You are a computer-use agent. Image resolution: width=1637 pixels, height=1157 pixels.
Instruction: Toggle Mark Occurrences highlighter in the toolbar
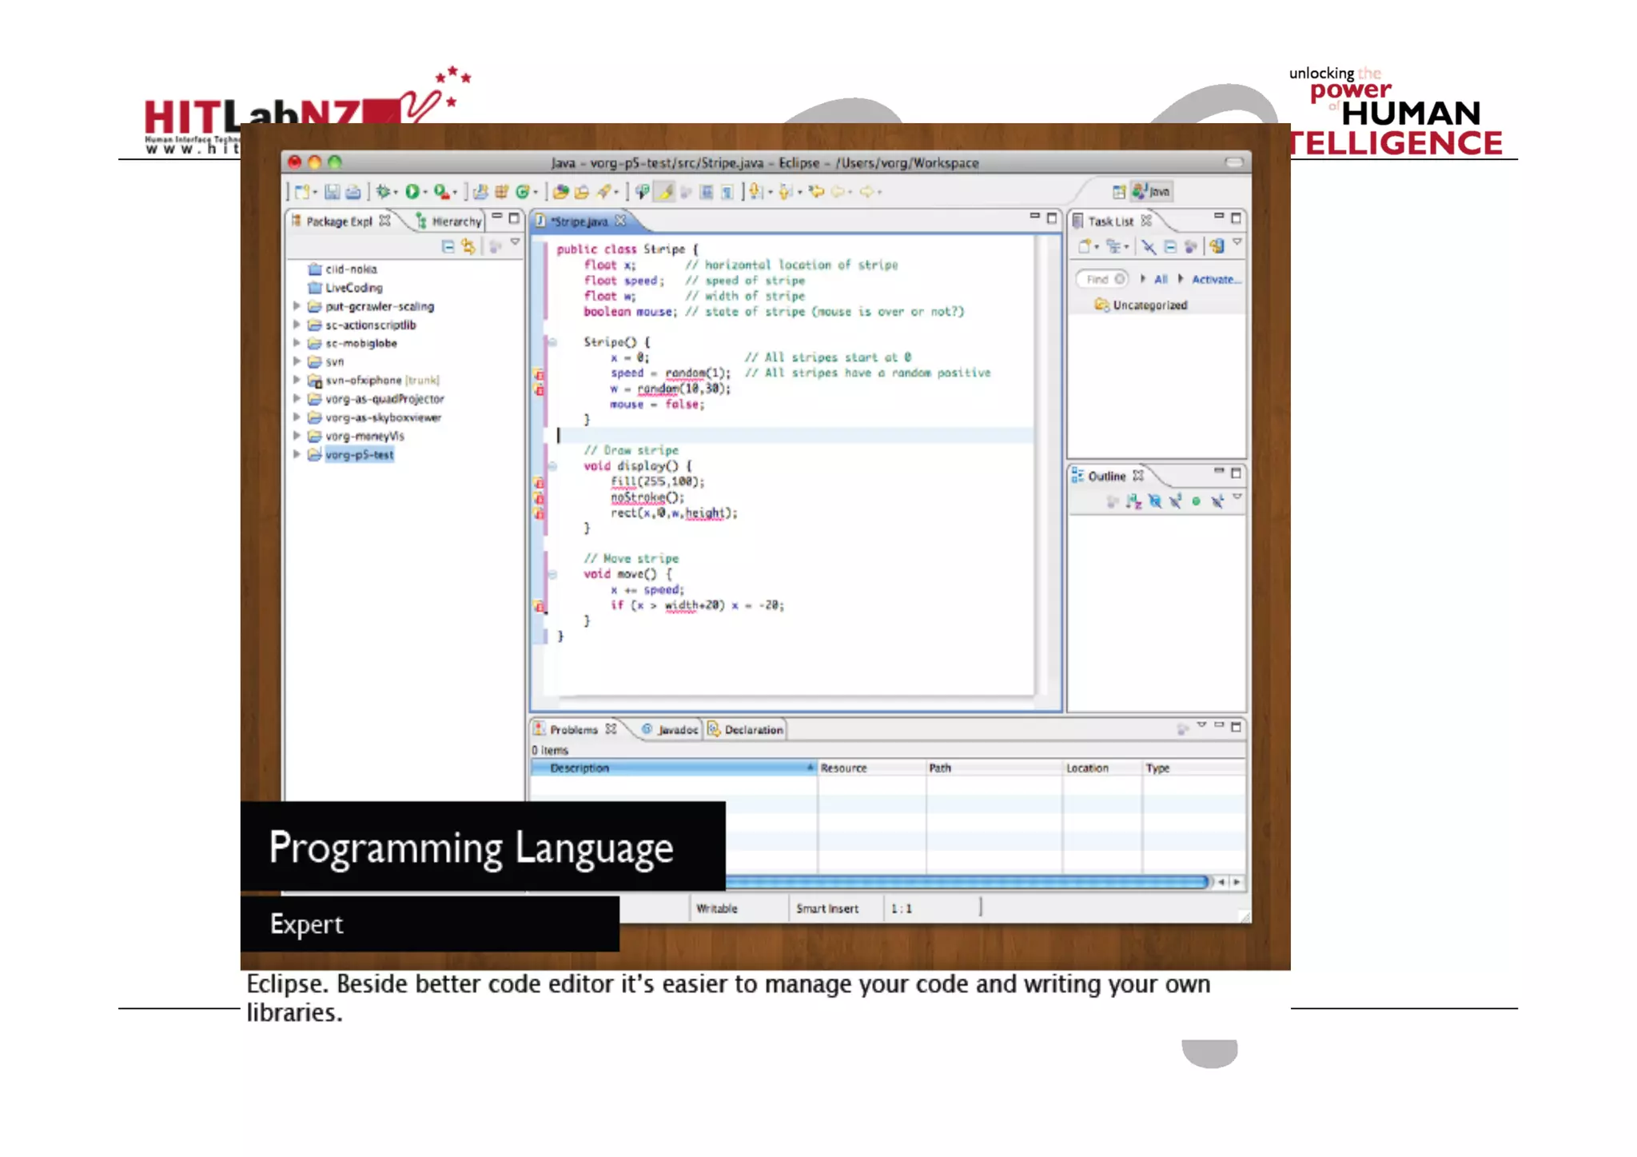[x=665, y=192]
